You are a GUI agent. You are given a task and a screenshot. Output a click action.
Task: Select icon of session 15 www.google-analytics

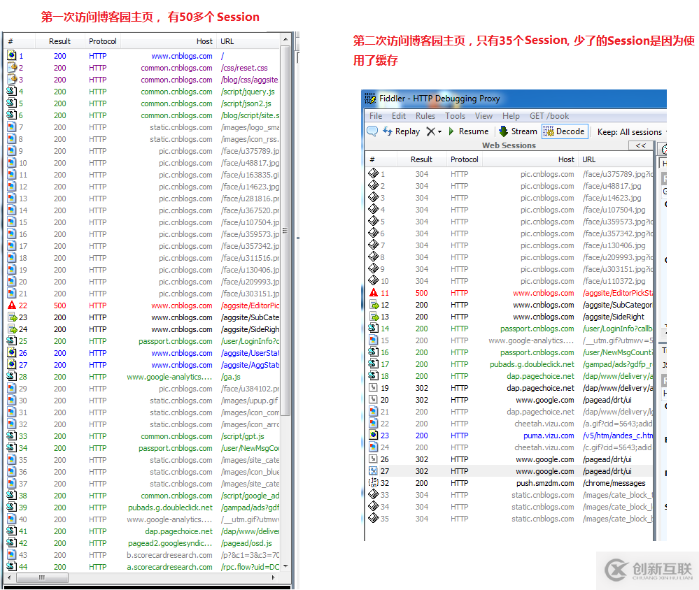point(373,340)
